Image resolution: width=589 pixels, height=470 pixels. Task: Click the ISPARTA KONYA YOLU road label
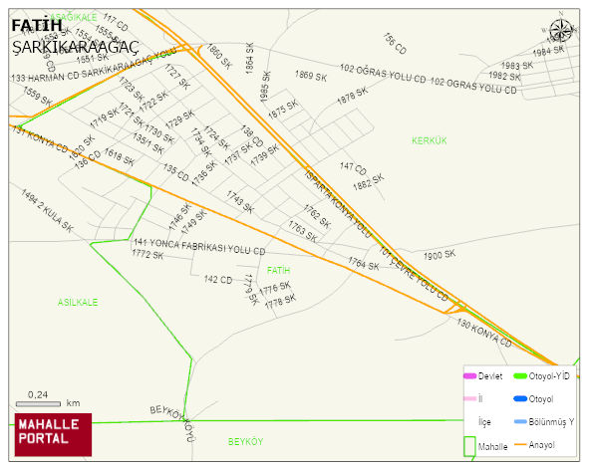337,203
